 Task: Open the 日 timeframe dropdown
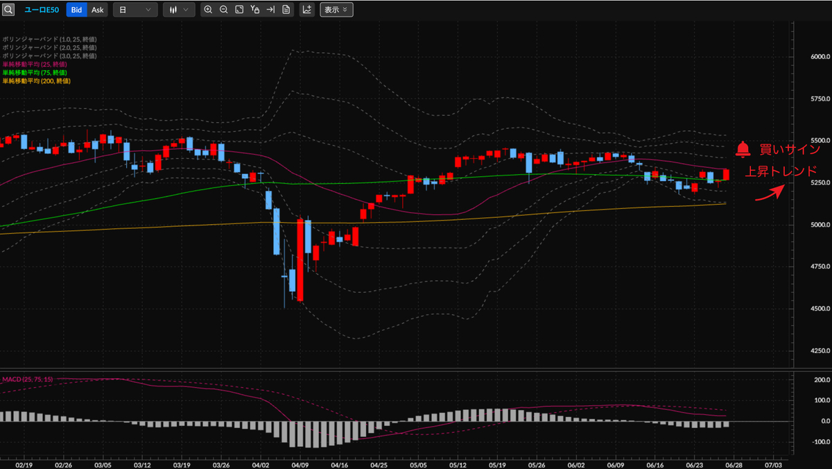click(135, 10)
